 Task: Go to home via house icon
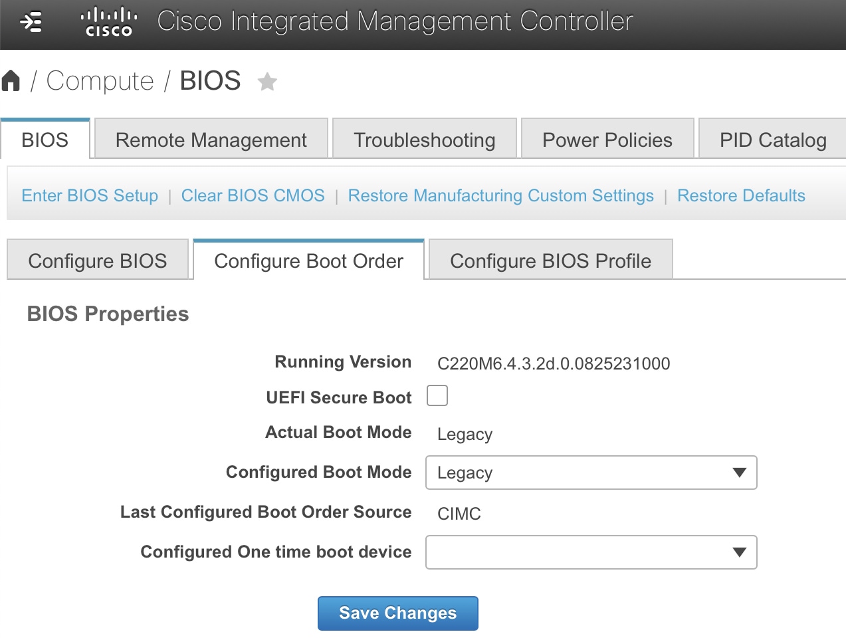[x=11, y=81]
